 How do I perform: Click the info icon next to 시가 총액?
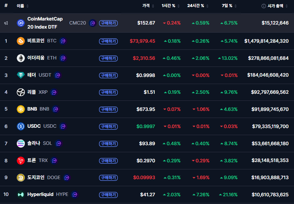[x=263, y=6]
